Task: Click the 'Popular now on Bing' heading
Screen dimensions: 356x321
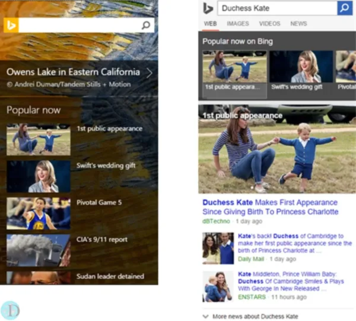Action: tap(237, 42)
